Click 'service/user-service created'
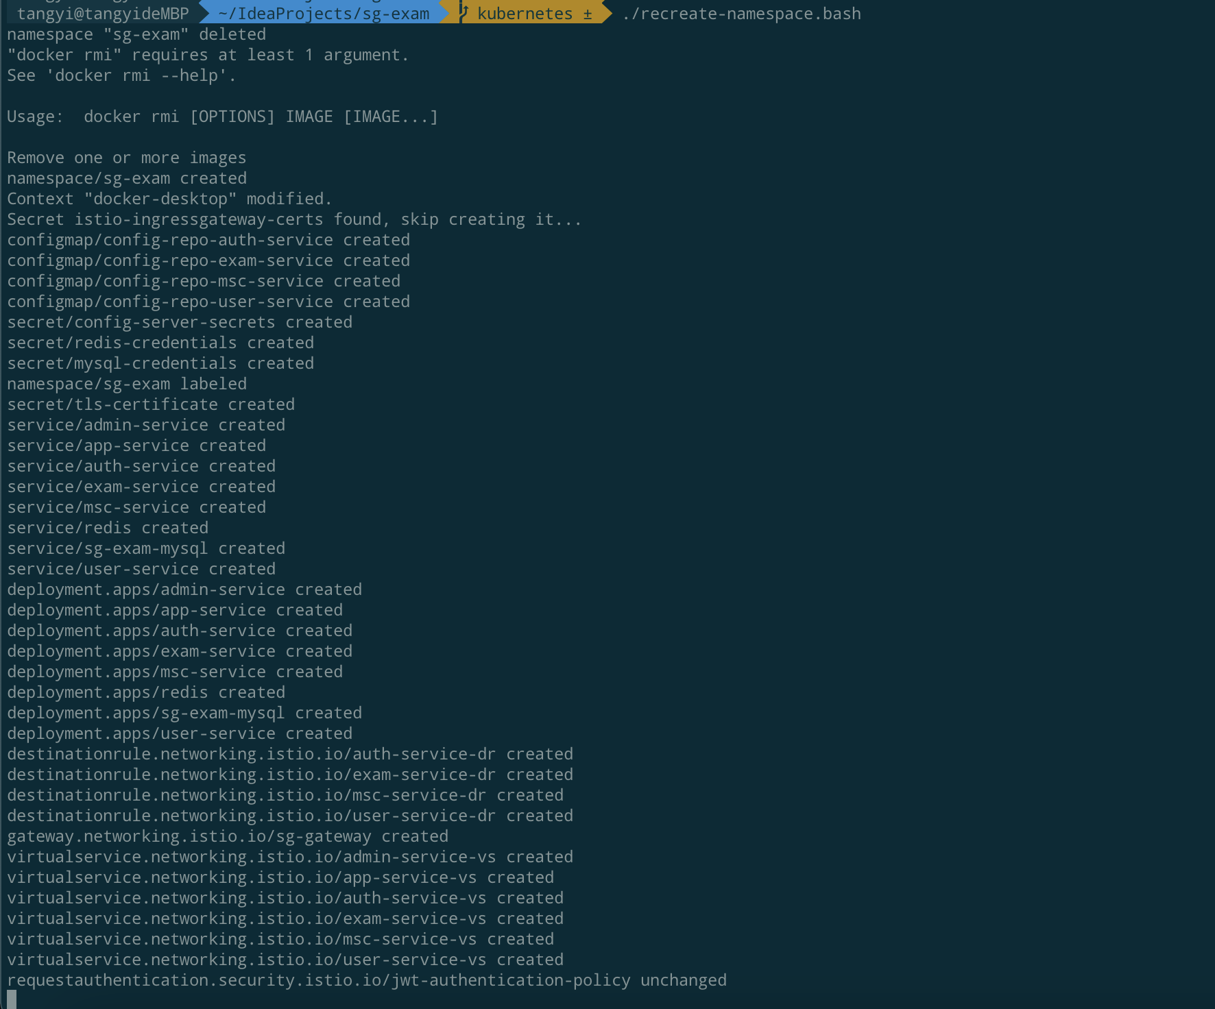Image resolution: width=1215 pixels, height=1009 pixels. (141, 569)
